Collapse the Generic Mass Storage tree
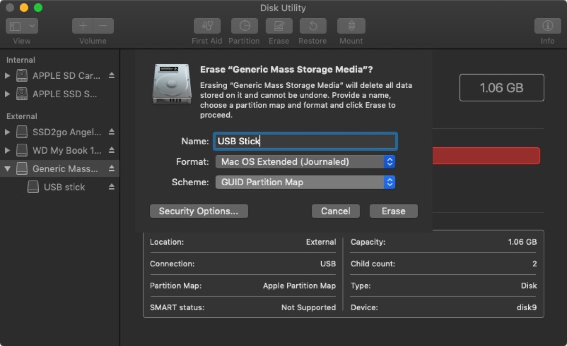This screenshot has height=346, width=567. tap(8, 169)
